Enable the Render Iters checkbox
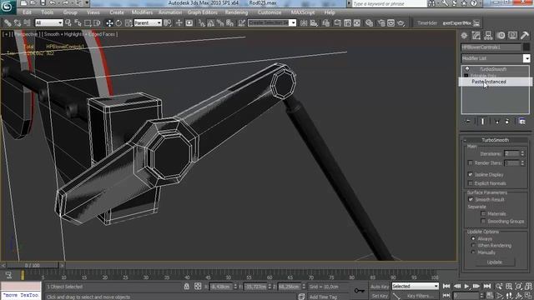Viewport: 534px width, 300px height. 471,163
